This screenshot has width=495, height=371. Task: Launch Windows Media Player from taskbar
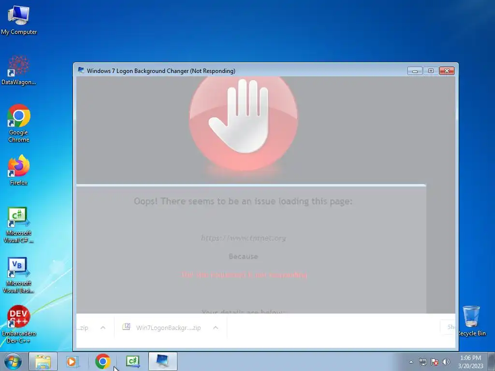pyautogui.click(x=72, y=361)
